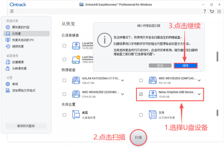Open 常规 settings item

click(27, 84)
